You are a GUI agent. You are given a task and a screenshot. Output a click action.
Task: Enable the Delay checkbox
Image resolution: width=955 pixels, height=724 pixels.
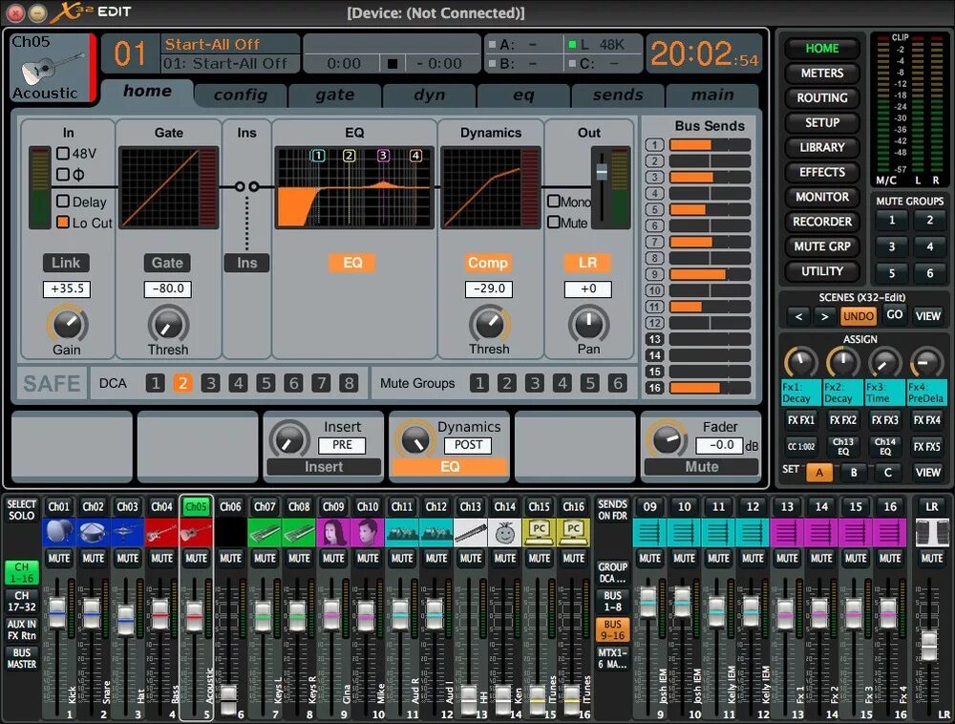click(63, 201)
